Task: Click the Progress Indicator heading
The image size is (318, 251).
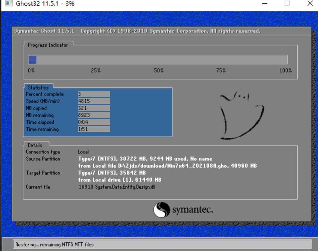Action: pyautogui.click(x=48, y=45)
